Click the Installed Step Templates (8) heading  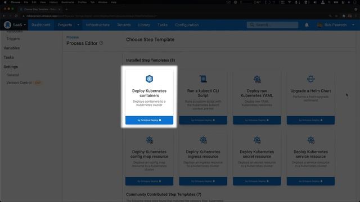point(150,60)
